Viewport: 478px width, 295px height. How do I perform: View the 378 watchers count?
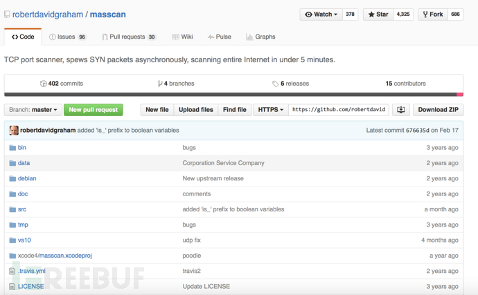(x=350, y=15)
